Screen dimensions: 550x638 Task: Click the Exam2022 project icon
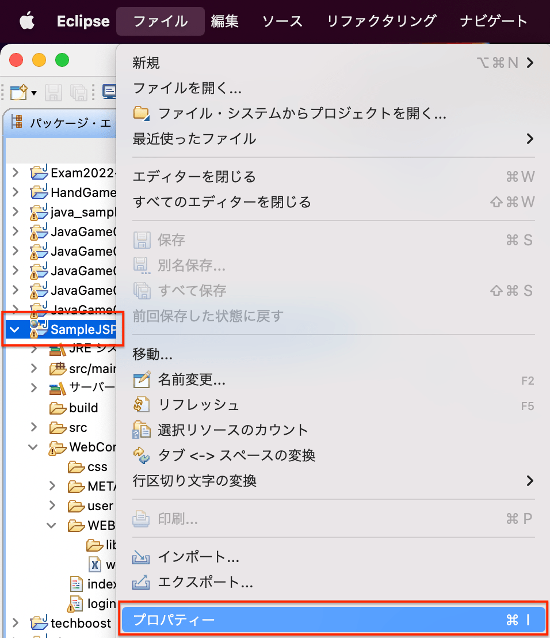(x=39, y=172)
